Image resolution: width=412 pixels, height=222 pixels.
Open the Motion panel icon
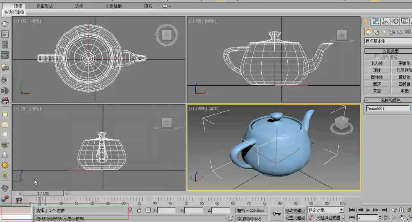pyautogui.click(x=395, y=21)
